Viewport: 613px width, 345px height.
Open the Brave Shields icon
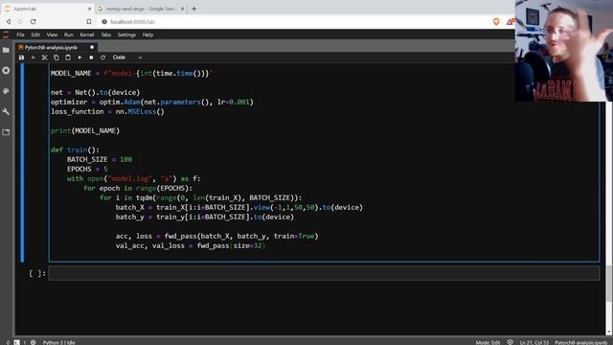(x=496, y=21)
